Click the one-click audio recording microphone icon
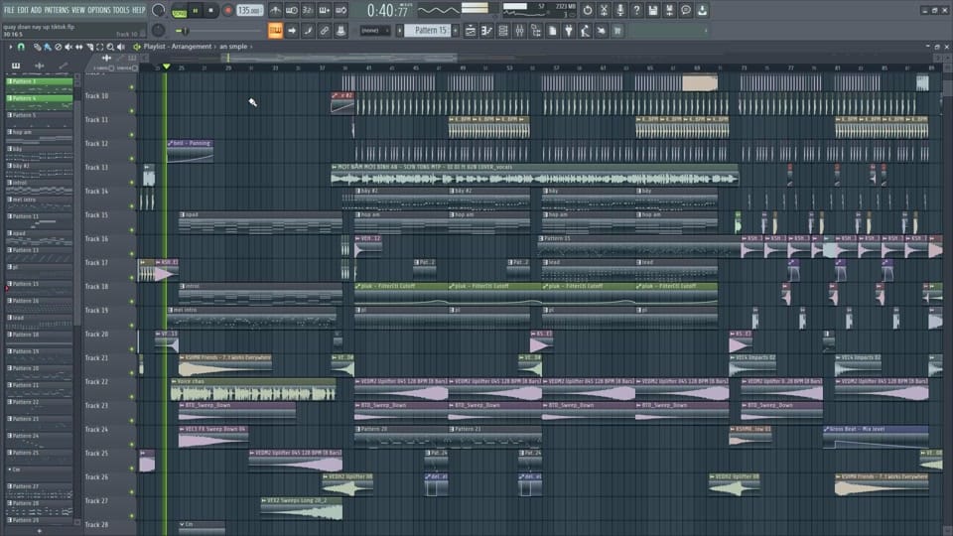The image size is (953, 536). coord(619,10)
